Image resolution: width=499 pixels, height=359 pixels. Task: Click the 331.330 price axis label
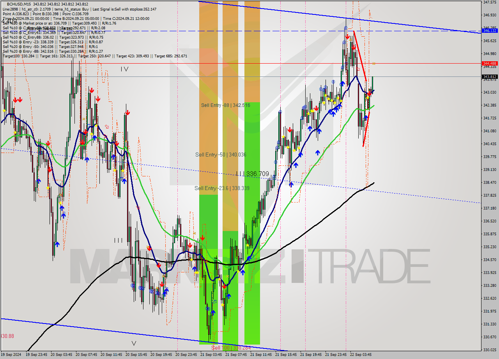(x=489, y=324)
